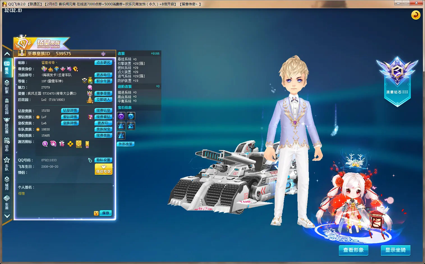Open the 车队 sidebar tab
Image resolution: width=425 pixels, height=264 pixels.
[7, 164]
